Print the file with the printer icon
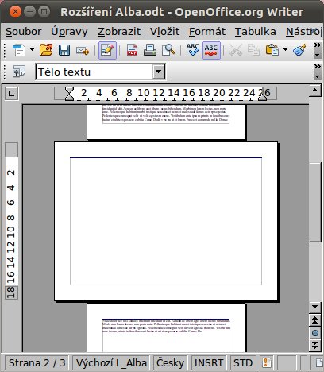The height and width of the screenshot is (372, 324). click(150, 50)
